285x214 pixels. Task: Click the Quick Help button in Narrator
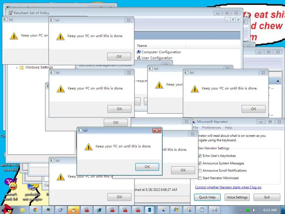207,197
